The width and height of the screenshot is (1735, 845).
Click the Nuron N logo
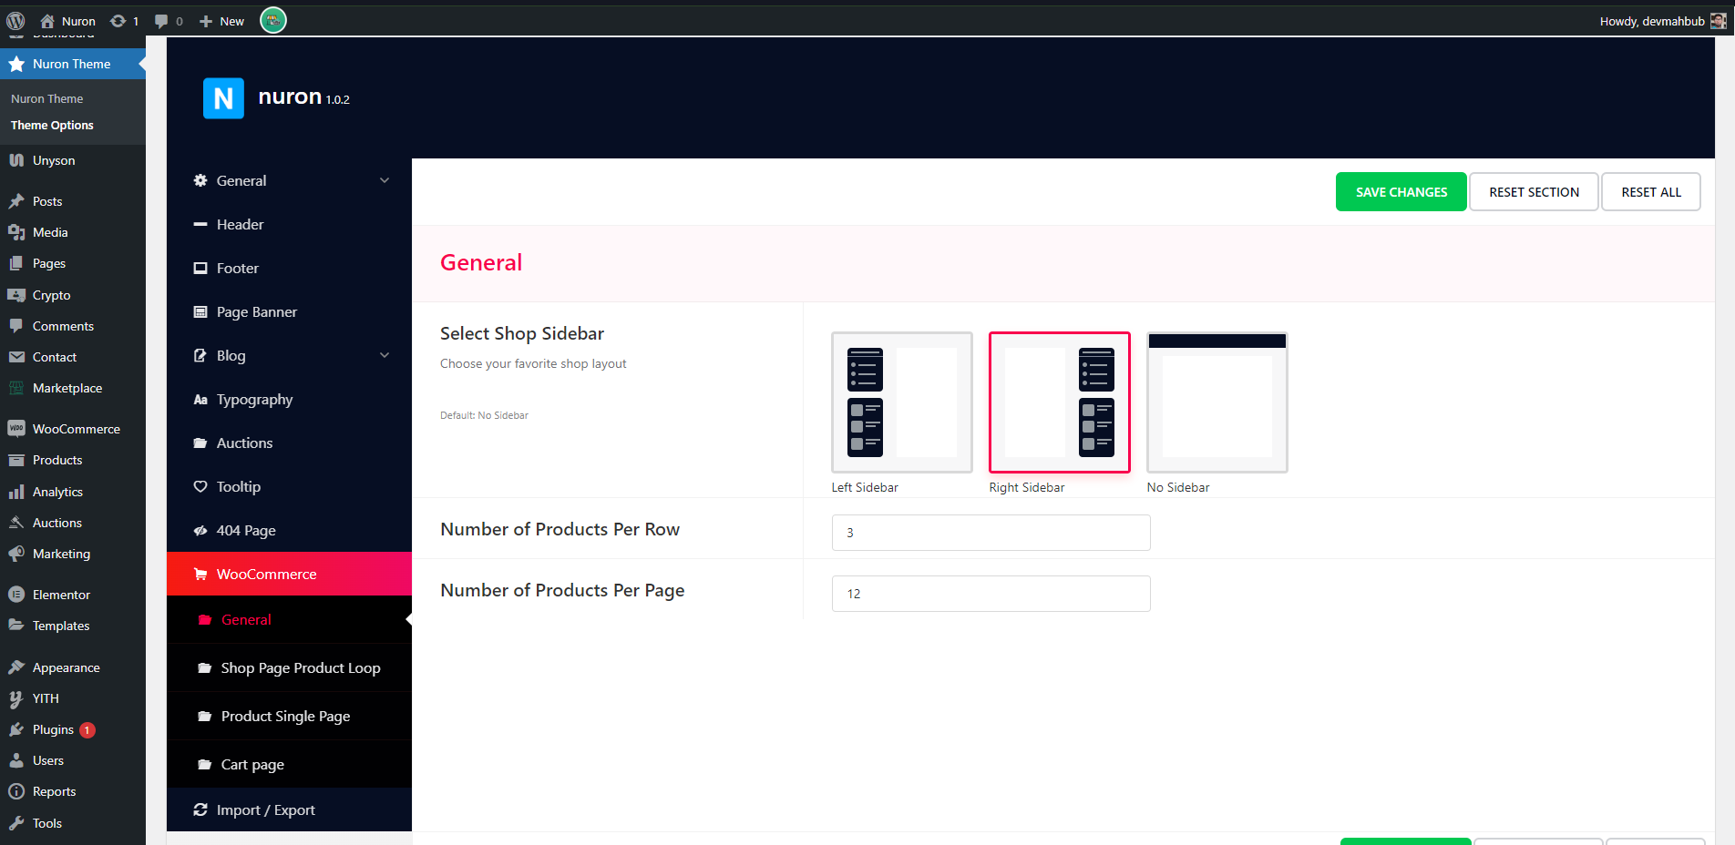[223, 98]
